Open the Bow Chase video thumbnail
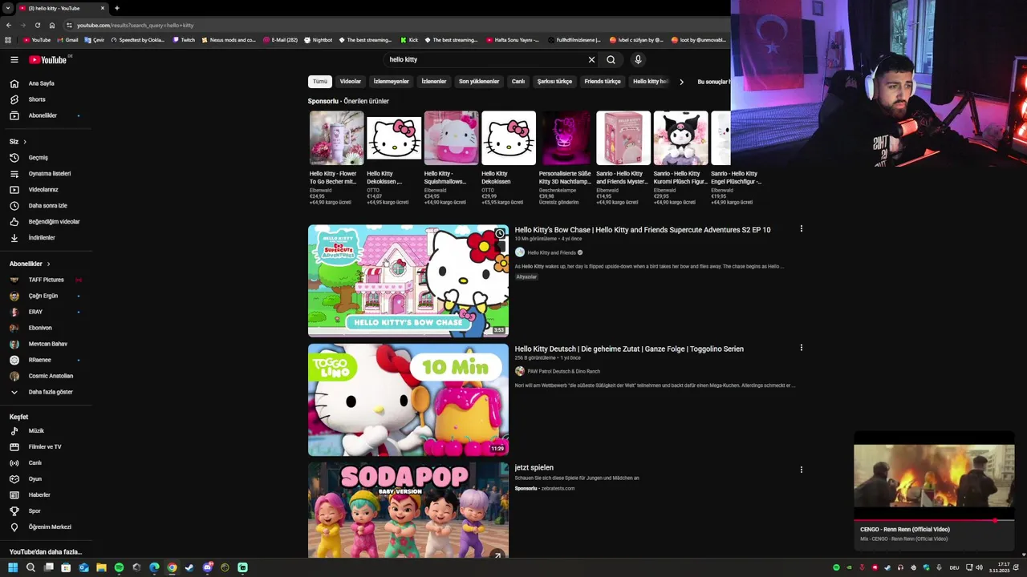Image resolution: width=1027 pixels, height=577 pixels. (x=408, y=280)
